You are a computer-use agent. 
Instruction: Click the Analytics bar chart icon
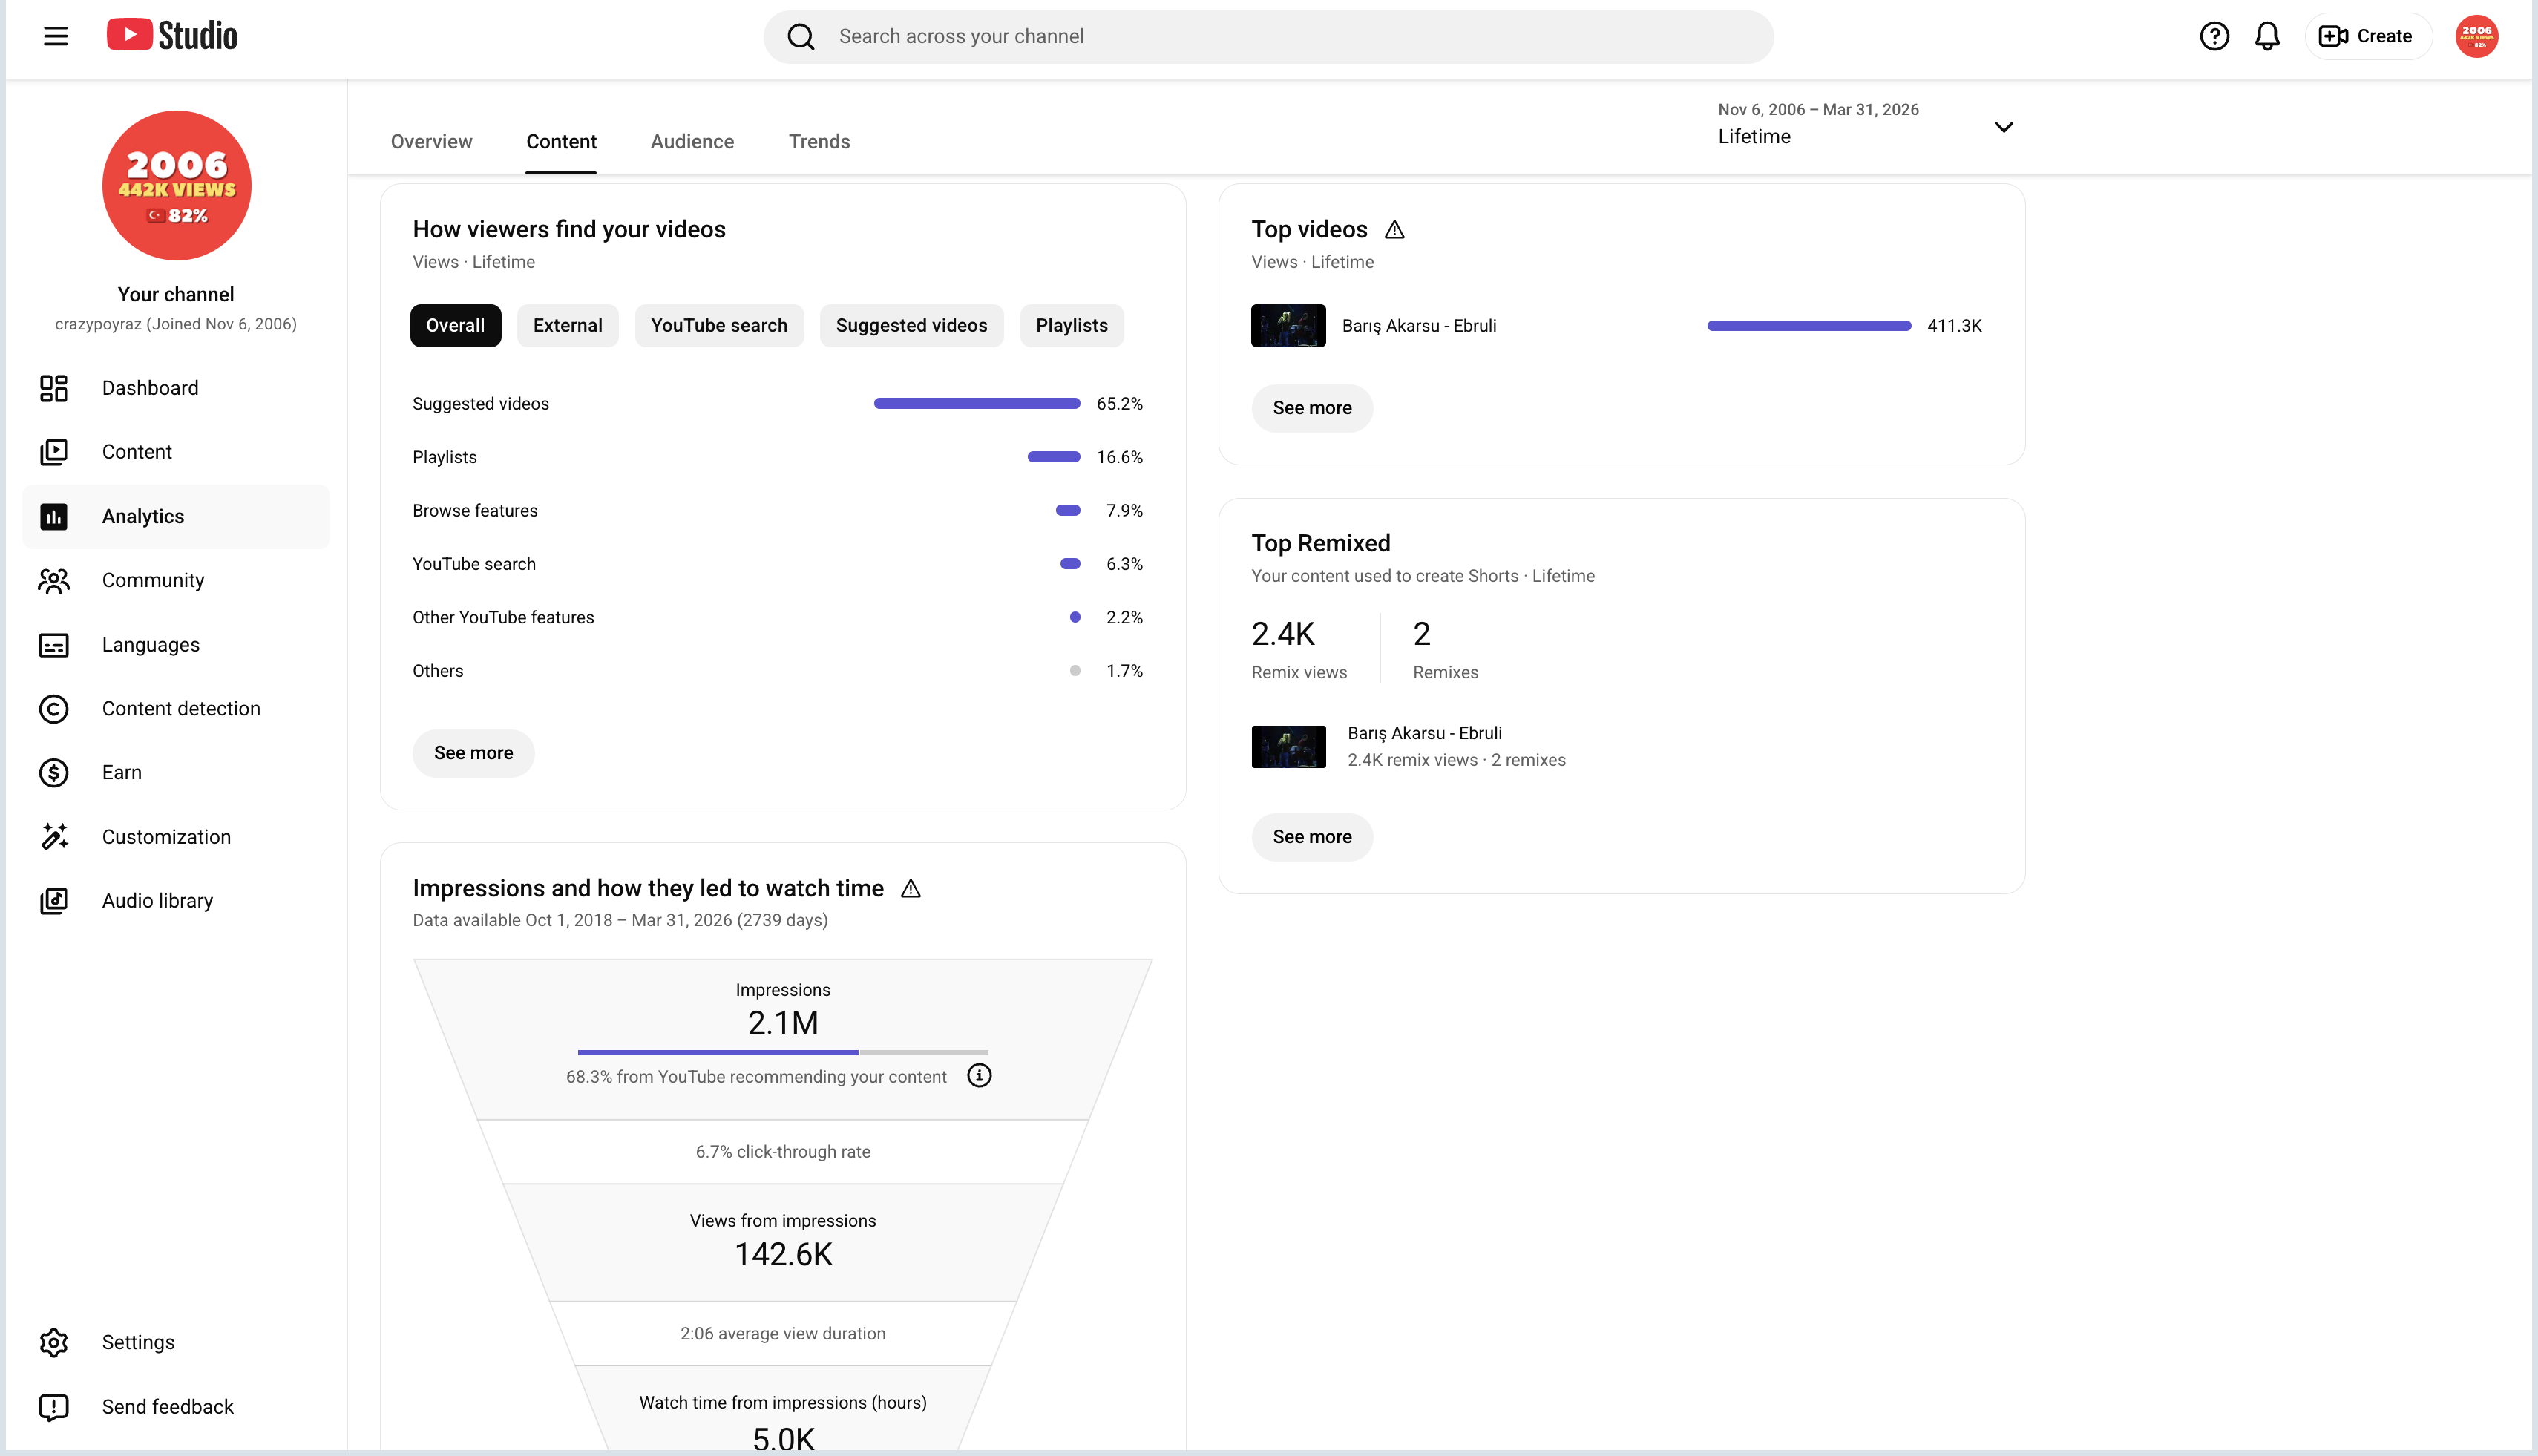[54, 516]
